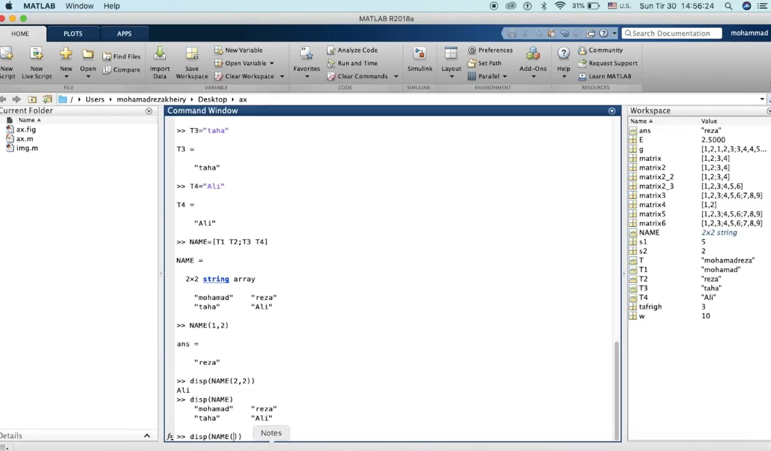The image size is (771, 451).
Task: Launch Analyze Code tool
Action: pos(353,50)
